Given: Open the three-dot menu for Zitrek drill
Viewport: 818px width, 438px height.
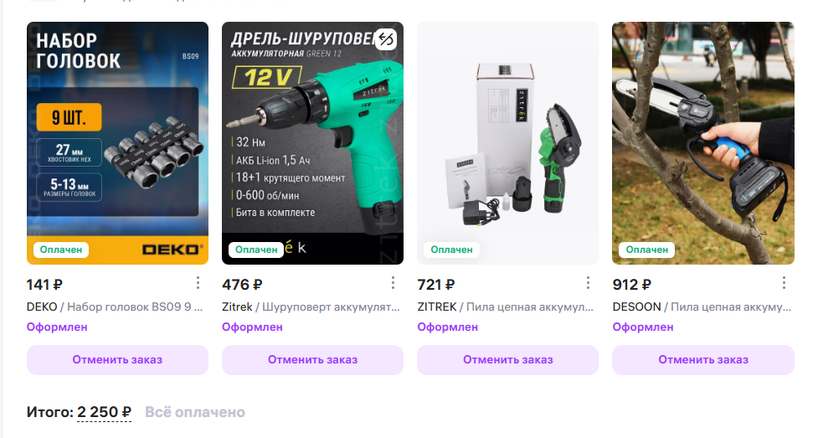Looking at the screenshot, I should (393, 283).
